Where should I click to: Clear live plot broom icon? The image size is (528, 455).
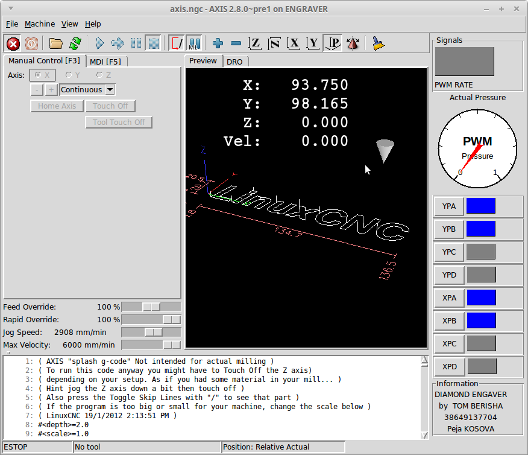[x=378, y=44]
